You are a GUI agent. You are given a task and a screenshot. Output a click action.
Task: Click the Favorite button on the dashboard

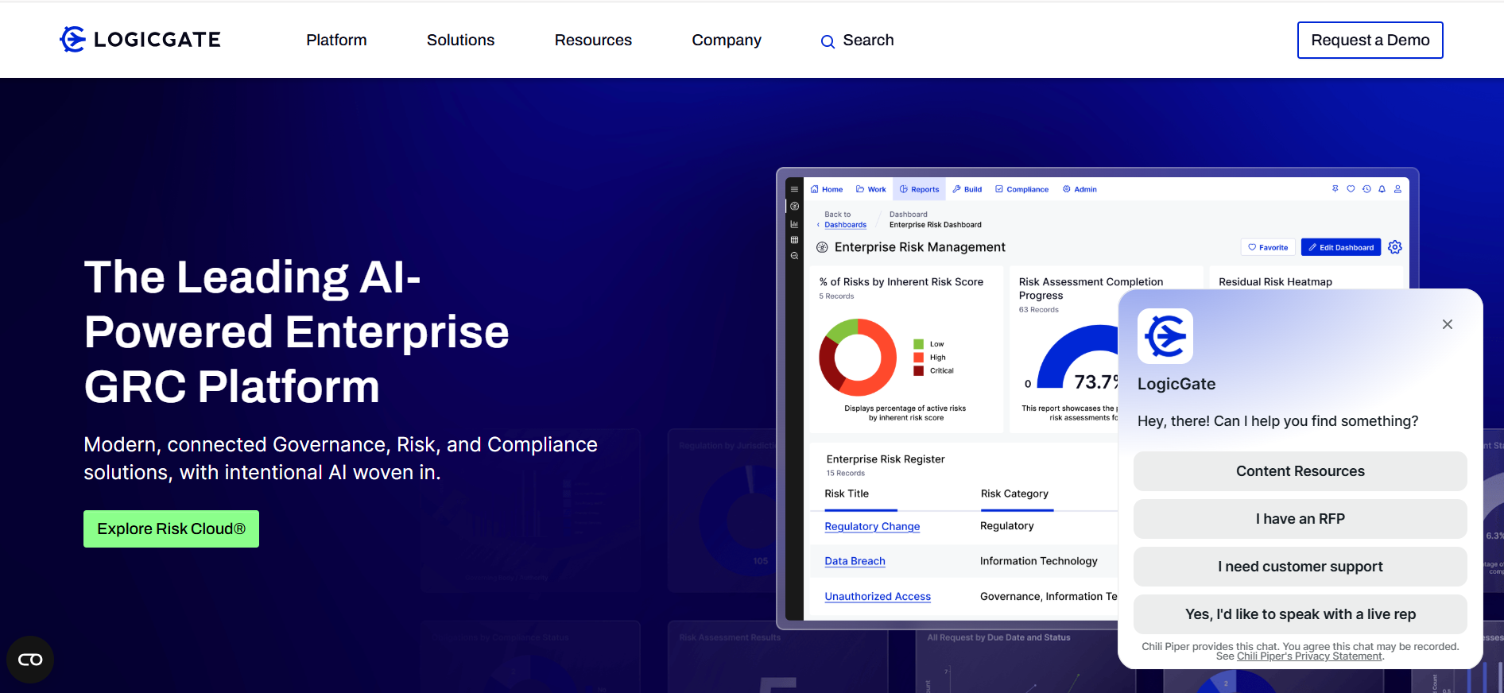1268,247
